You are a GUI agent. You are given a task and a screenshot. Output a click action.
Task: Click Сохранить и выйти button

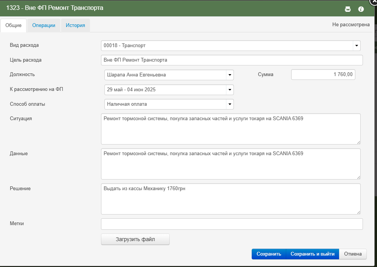click(312, 254)
